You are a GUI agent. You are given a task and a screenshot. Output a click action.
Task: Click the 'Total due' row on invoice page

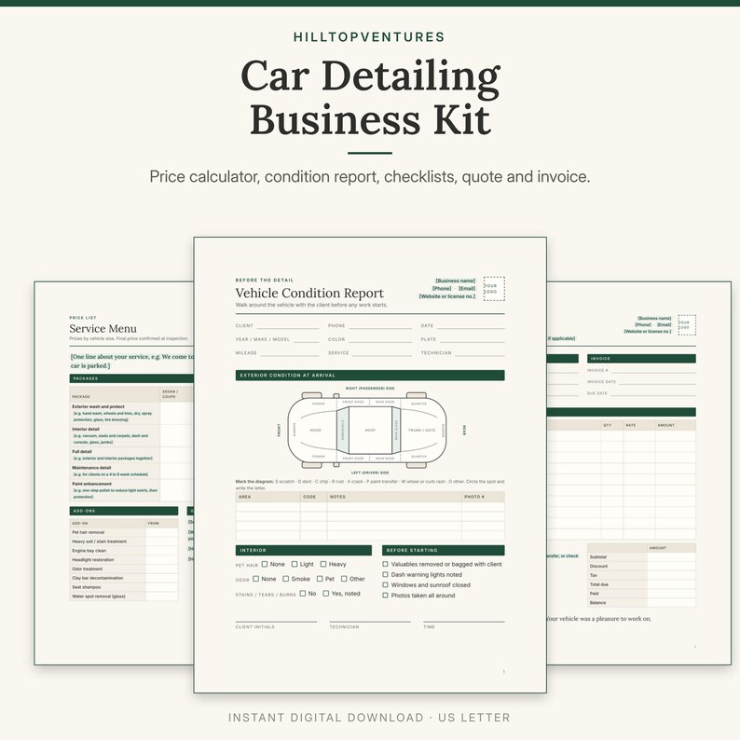(x=641, y=584)
